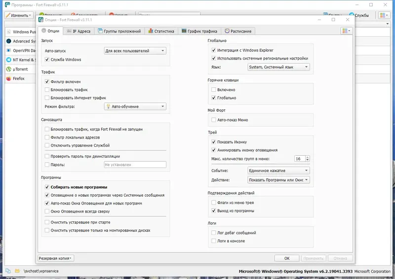Open the Действие dropdown

(x=278, y=180)
